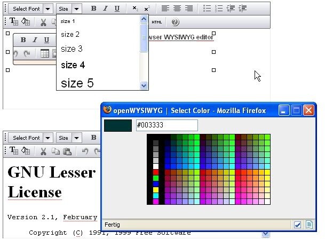Click the cut scissors icon in top toolbar

44,22
